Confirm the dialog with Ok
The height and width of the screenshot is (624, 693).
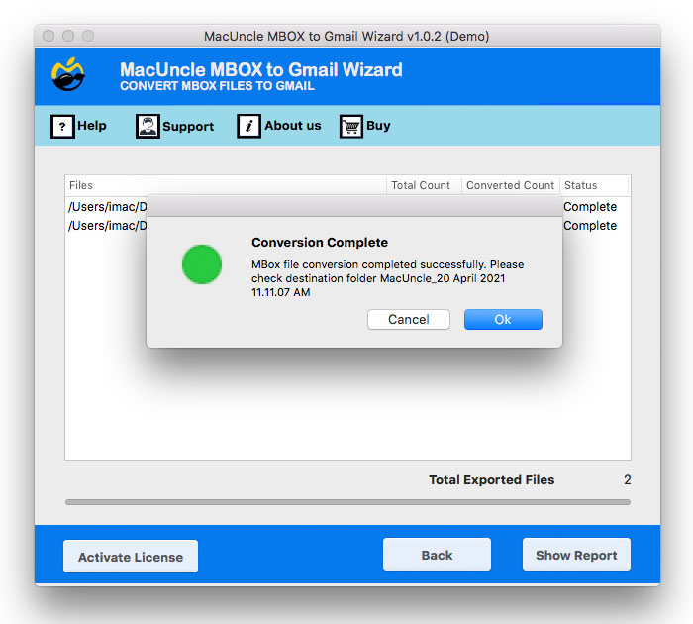tap(503, 319)
